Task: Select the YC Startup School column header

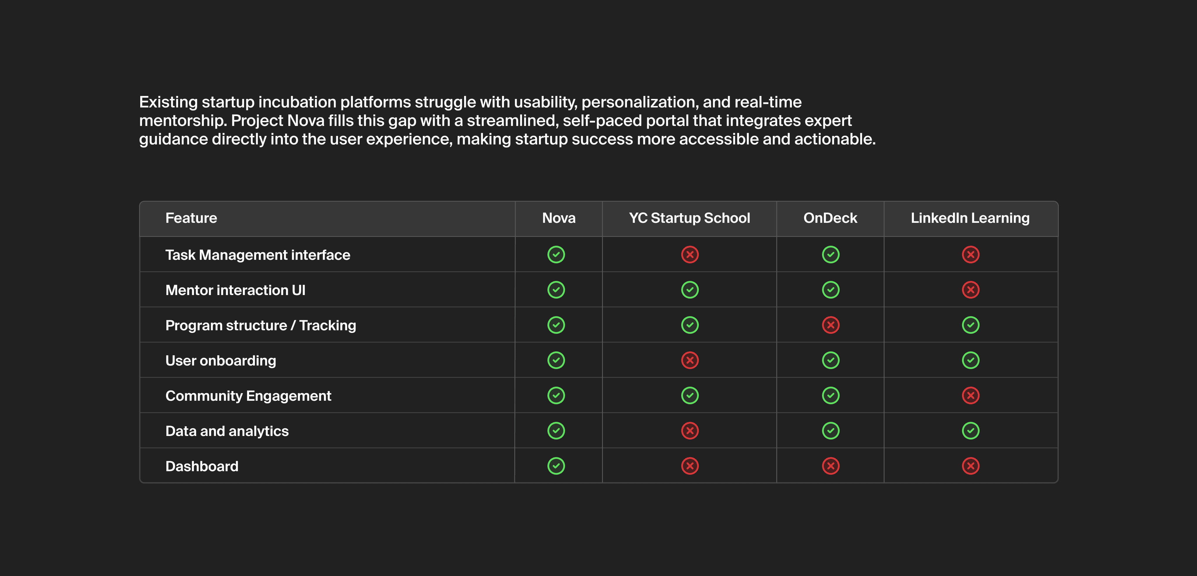Action: coord(689,218)
